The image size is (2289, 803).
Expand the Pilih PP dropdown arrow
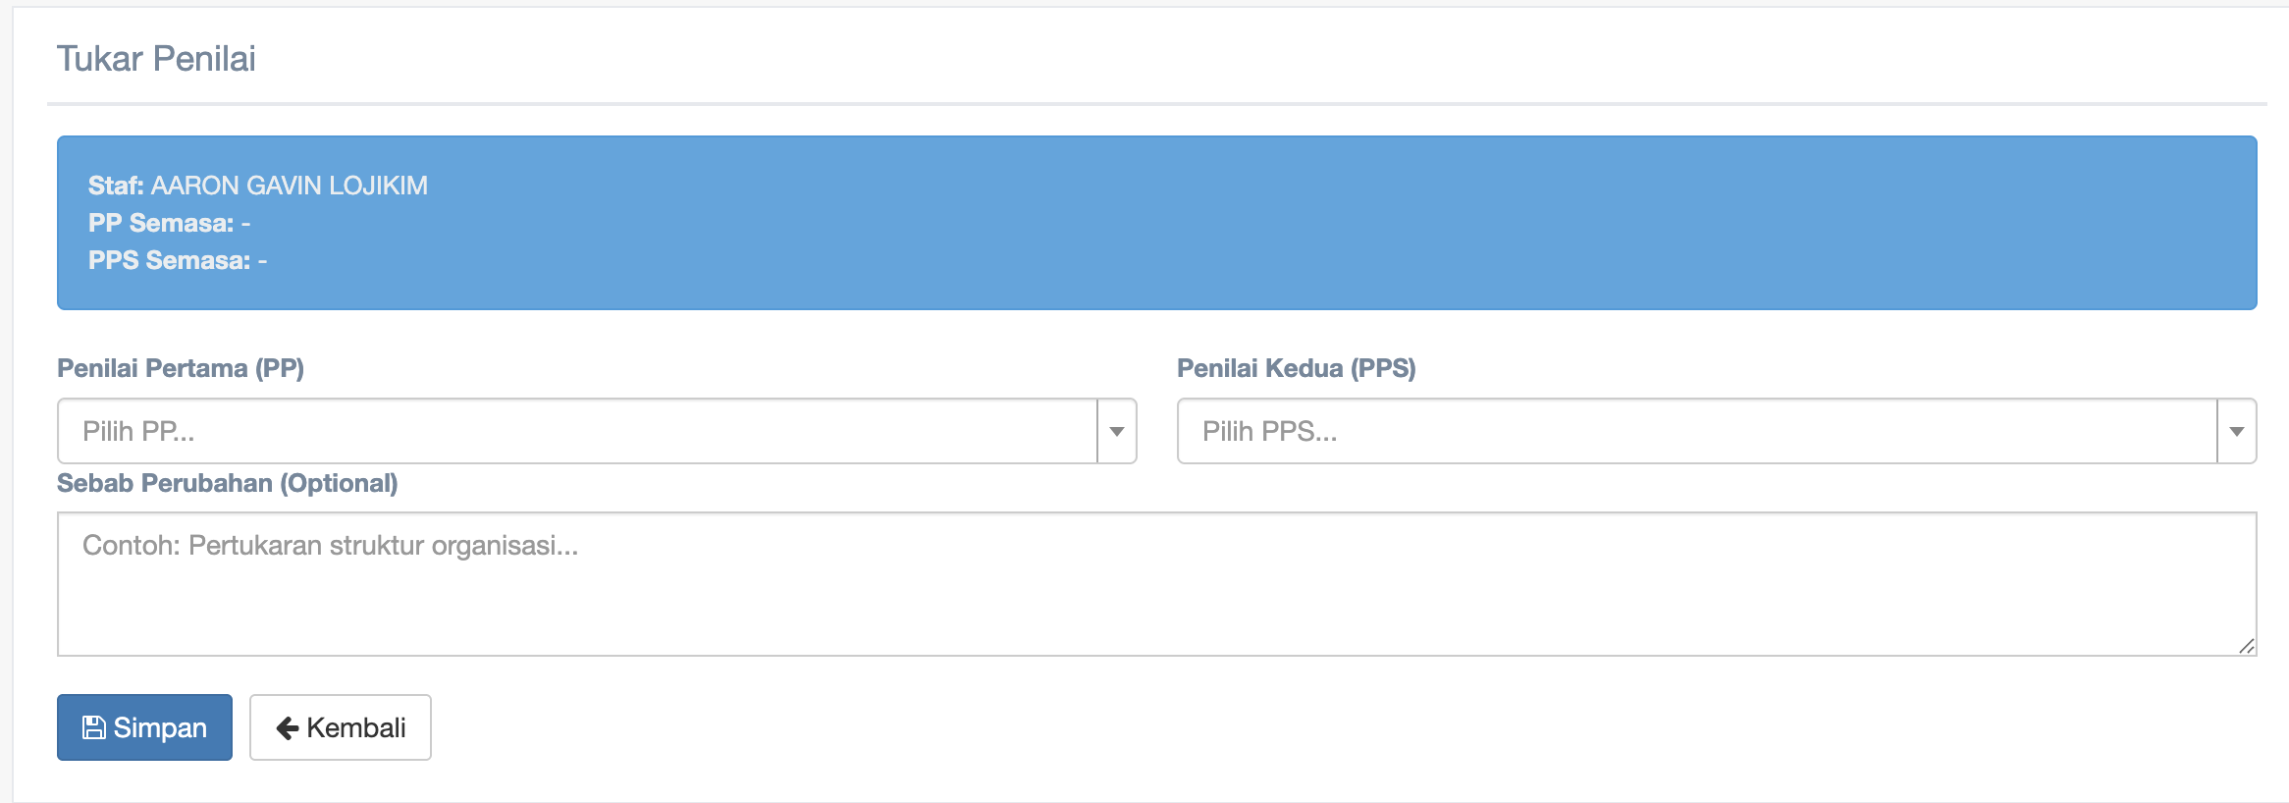coord(1117,431)
